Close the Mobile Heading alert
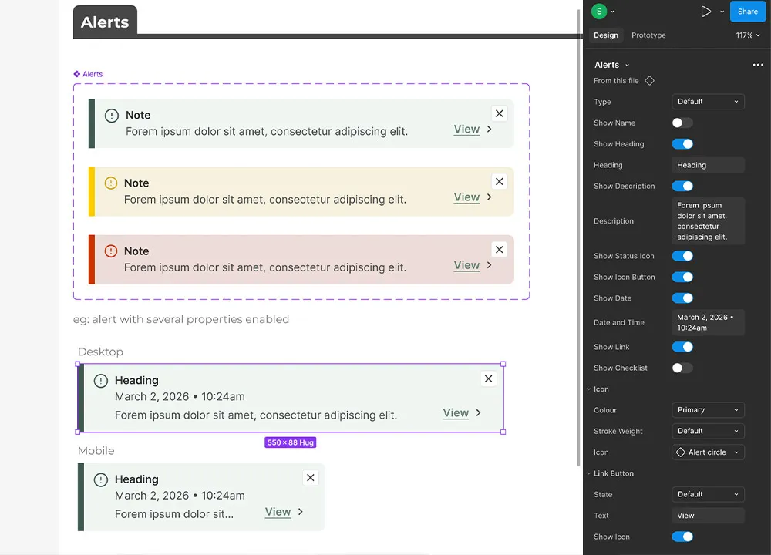The image size is (771, 555). tap(310, 478)
